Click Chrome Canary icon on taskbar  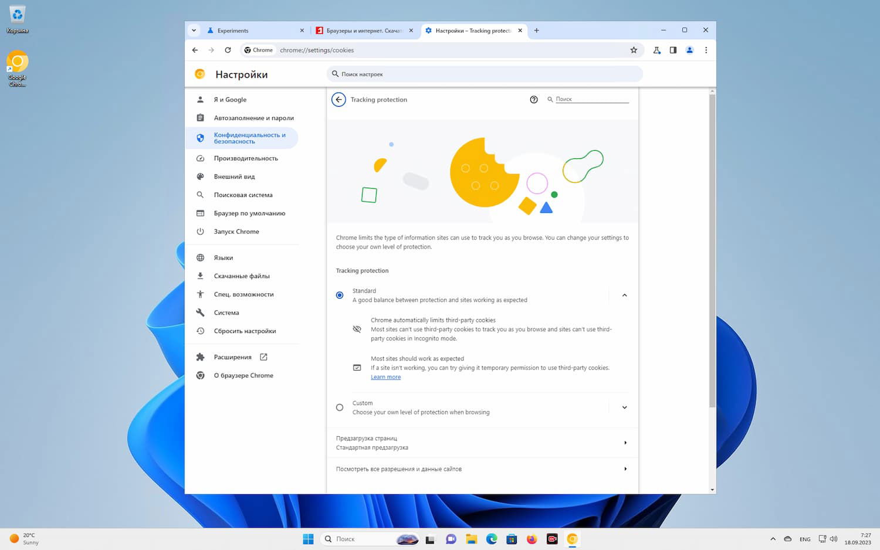pos(573,539)
